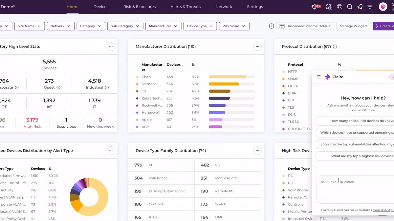Click the 304 VoIP Phone cell

(x=161, y=178)
